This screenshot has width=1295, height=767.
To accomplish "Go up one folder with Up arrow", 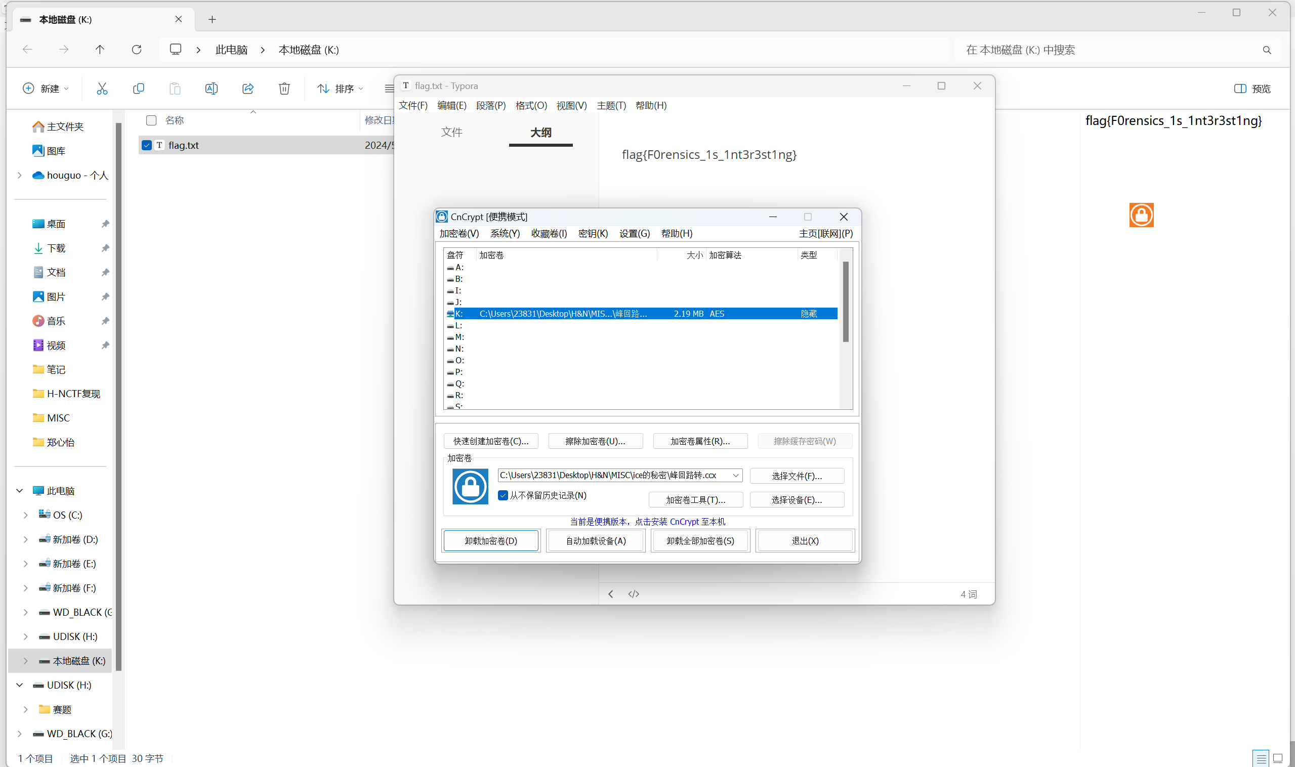I will [x=100, y=50].
